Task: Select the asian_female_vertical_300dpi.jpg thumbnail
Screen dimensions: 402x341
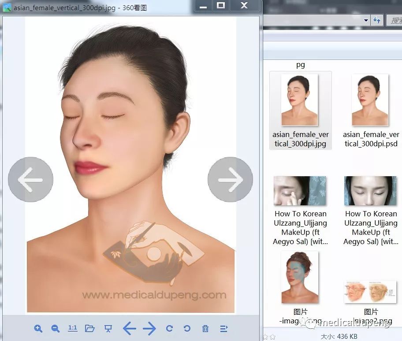Action: 300,99
